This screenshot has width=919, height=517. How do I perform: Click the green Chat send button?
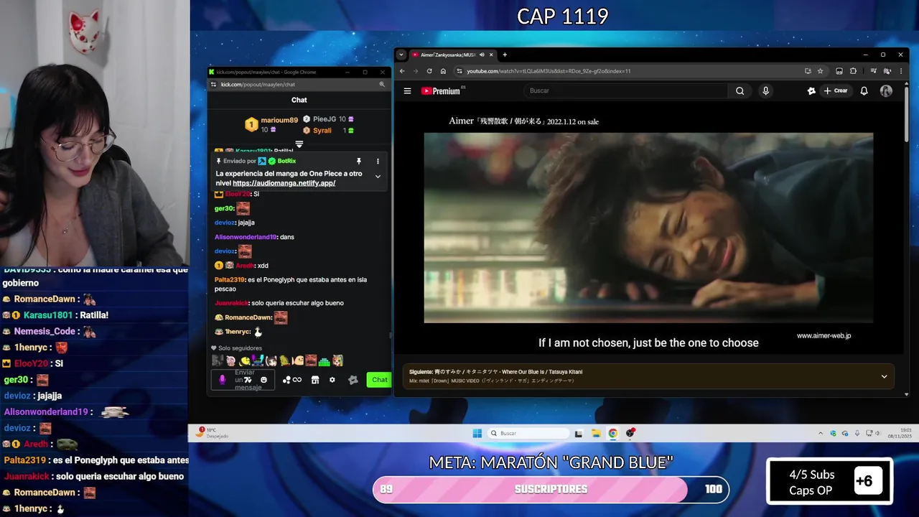(x=379, y=380)
